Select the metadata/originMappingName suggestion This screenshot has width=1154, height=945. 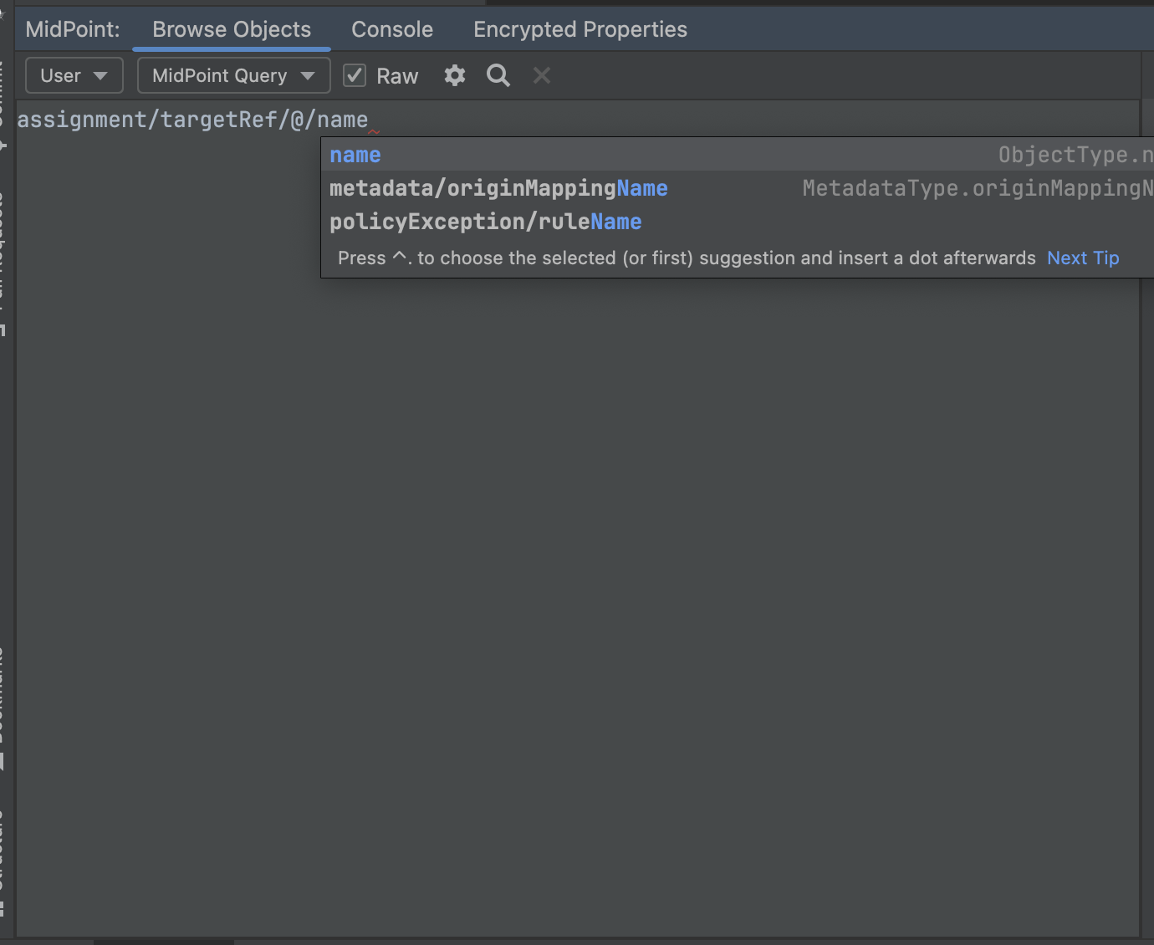(x=498, y=187)
